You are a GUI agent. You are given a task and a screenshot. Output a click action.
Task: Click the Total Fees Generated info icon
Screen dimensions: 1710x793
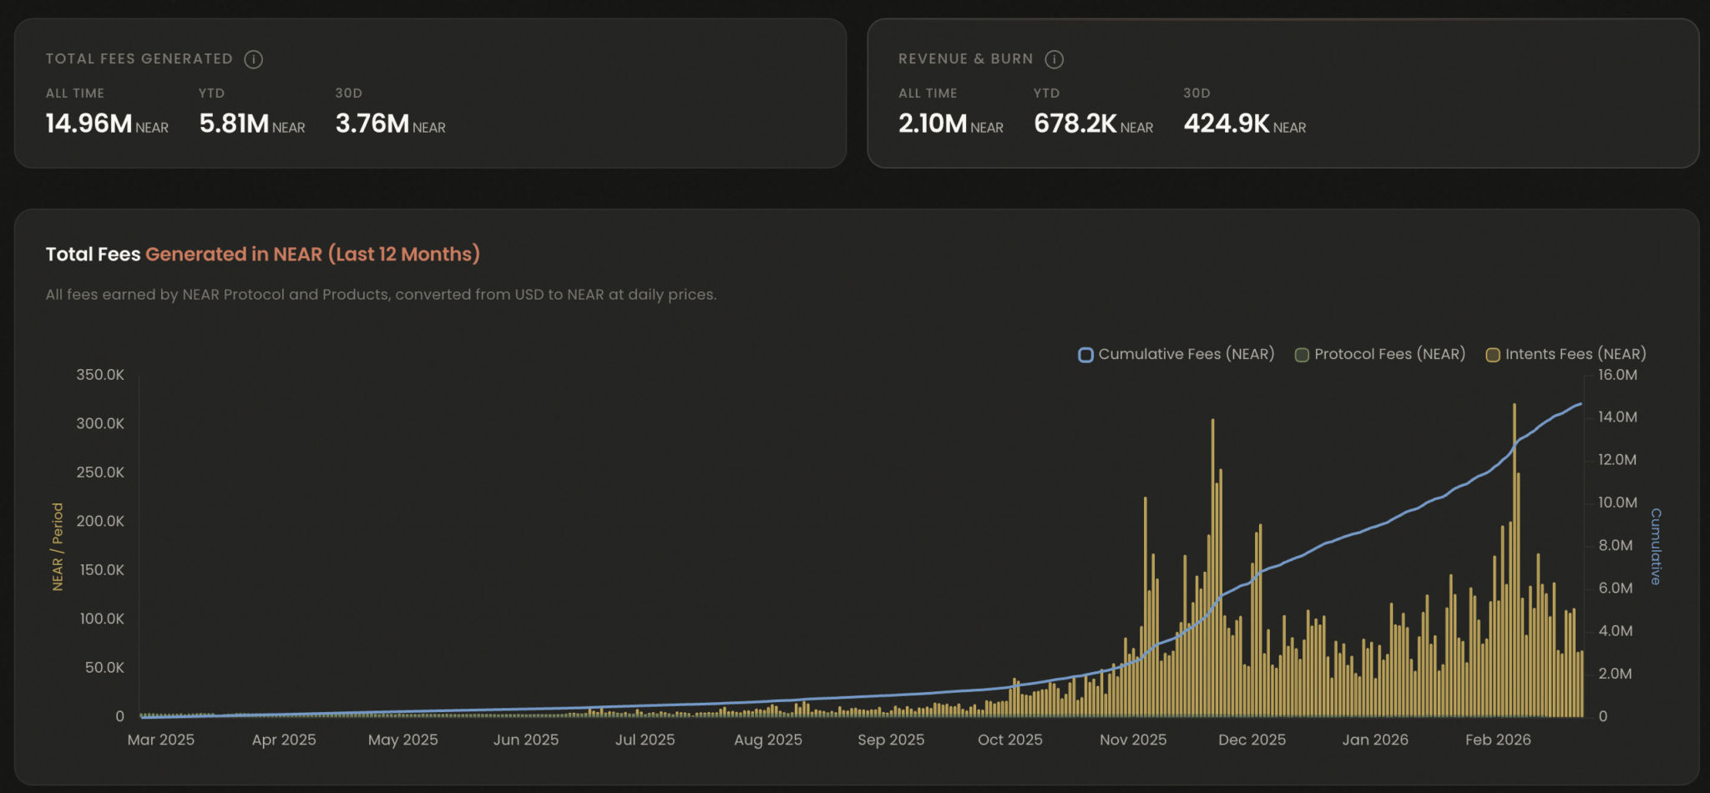(x=253, y=59)
